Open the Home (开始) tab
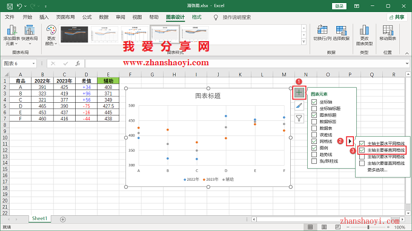This screenshot has height=231, width=412. point(27,18)
